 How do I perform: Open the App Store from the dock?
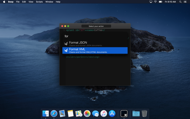tap(112, 114)
